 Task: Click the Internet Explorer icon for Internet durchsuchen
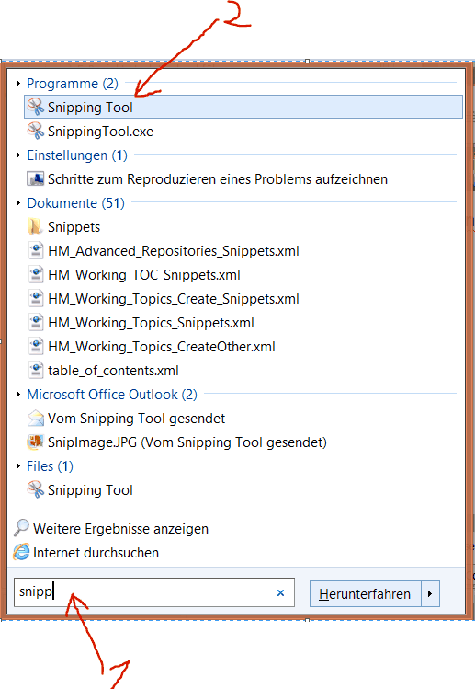point(21,552)
